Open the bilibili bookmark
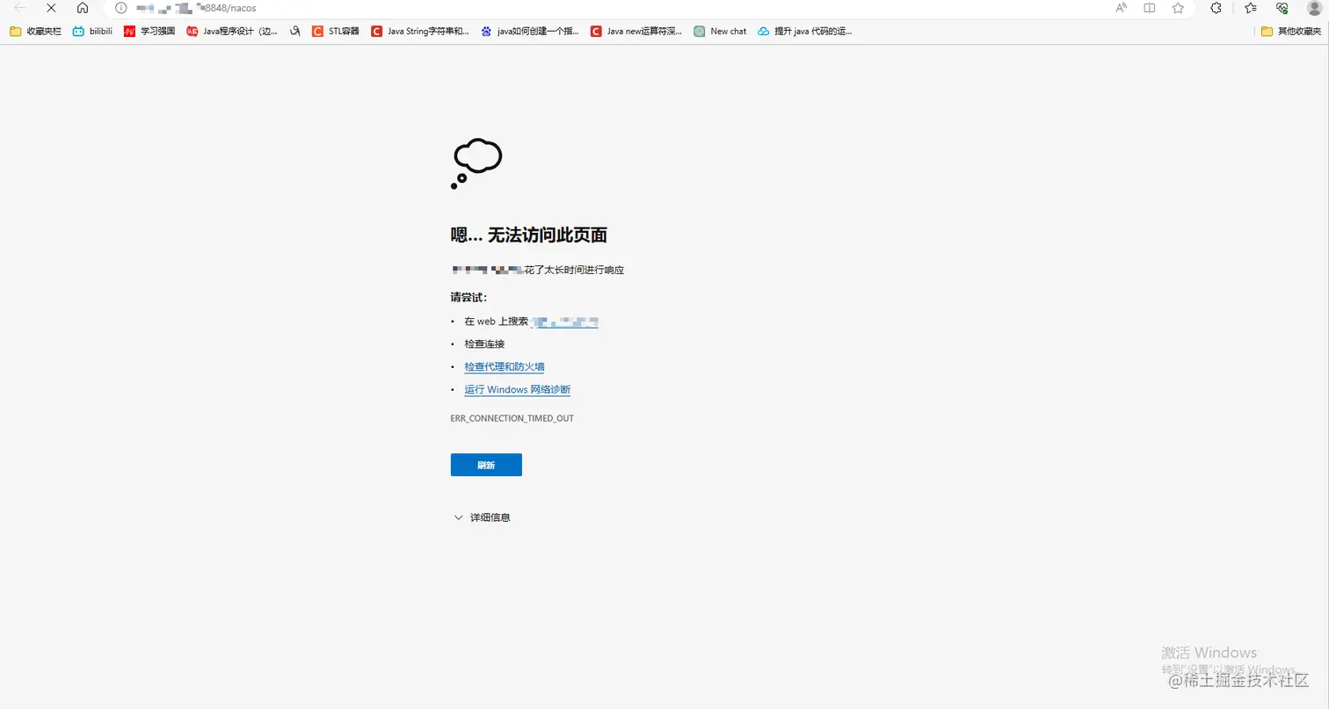 coord(92,31)
